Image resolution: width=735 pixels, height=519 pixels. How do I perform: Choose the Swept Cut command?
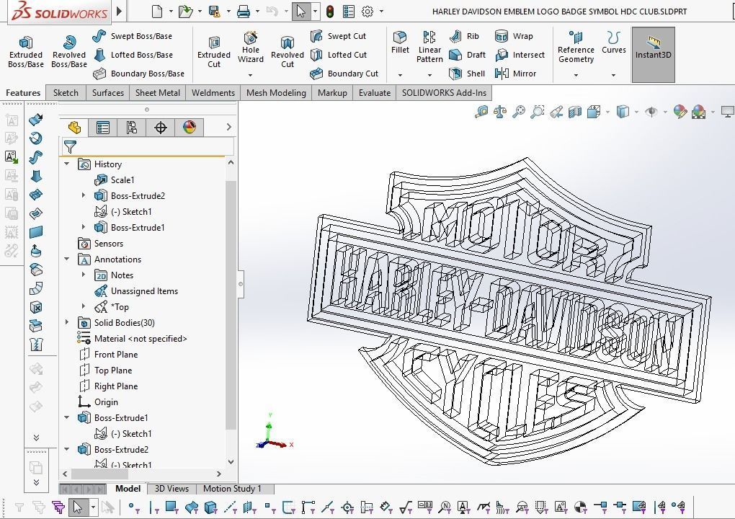point(339,36)
